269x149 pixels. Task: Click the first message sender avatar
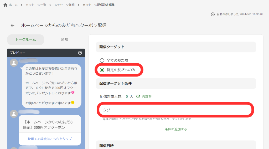(x=14, y=63)
